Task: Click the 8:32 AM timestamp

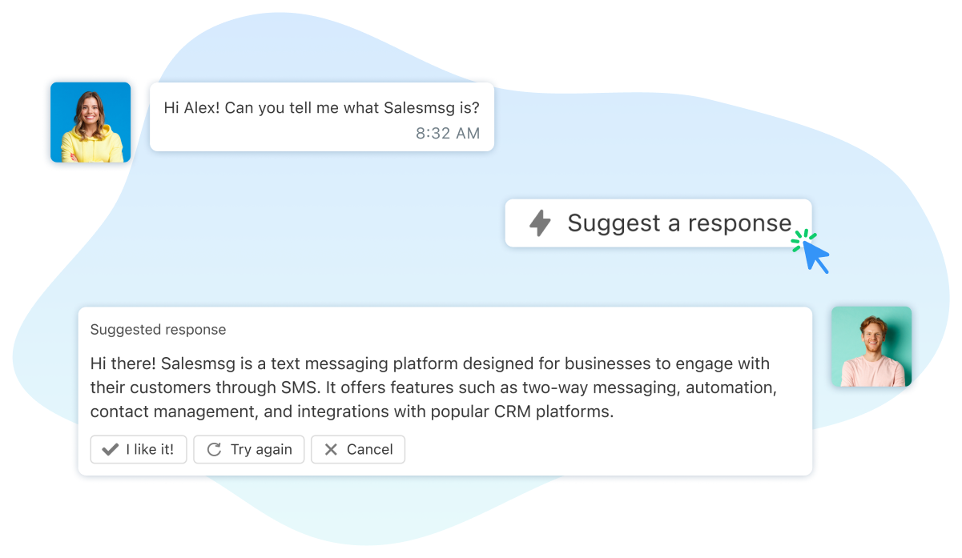Action: click(x=447, y=134)
